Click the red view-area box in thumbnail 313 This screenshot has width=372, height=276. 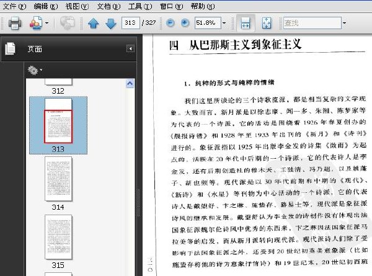point(58,127)
